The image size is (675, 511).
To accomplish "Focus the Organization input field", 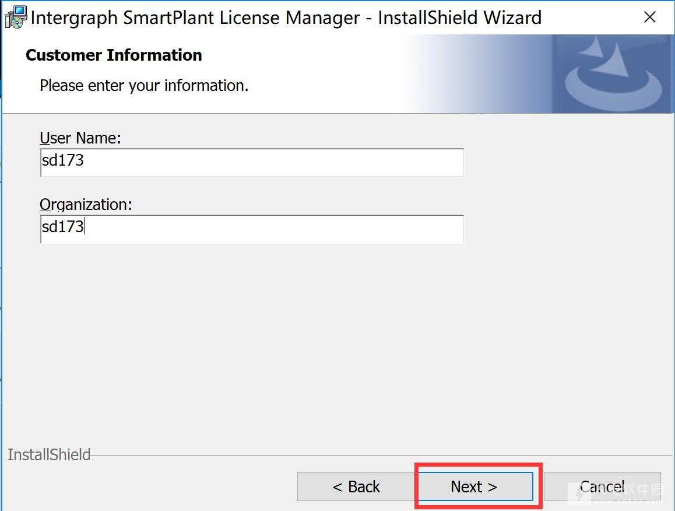I will (252, 229).
